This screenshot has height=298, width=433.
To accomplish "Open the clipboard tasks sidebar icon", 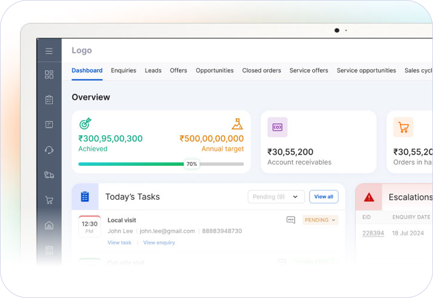I will (x=49, y=100).
